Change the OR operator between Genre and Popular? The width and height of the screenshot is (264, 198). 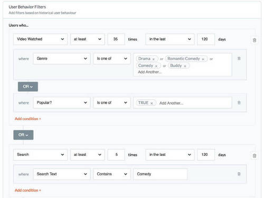[x=28, y=86]
